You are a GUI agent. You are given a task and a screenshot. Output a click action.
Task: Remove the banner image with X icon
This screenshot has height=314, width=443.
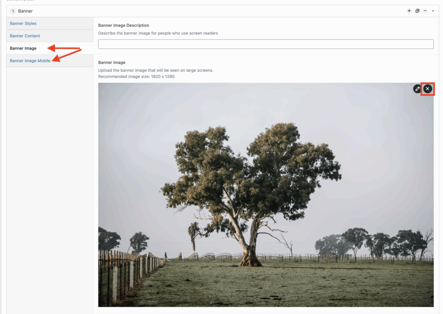tap(427, 89)
